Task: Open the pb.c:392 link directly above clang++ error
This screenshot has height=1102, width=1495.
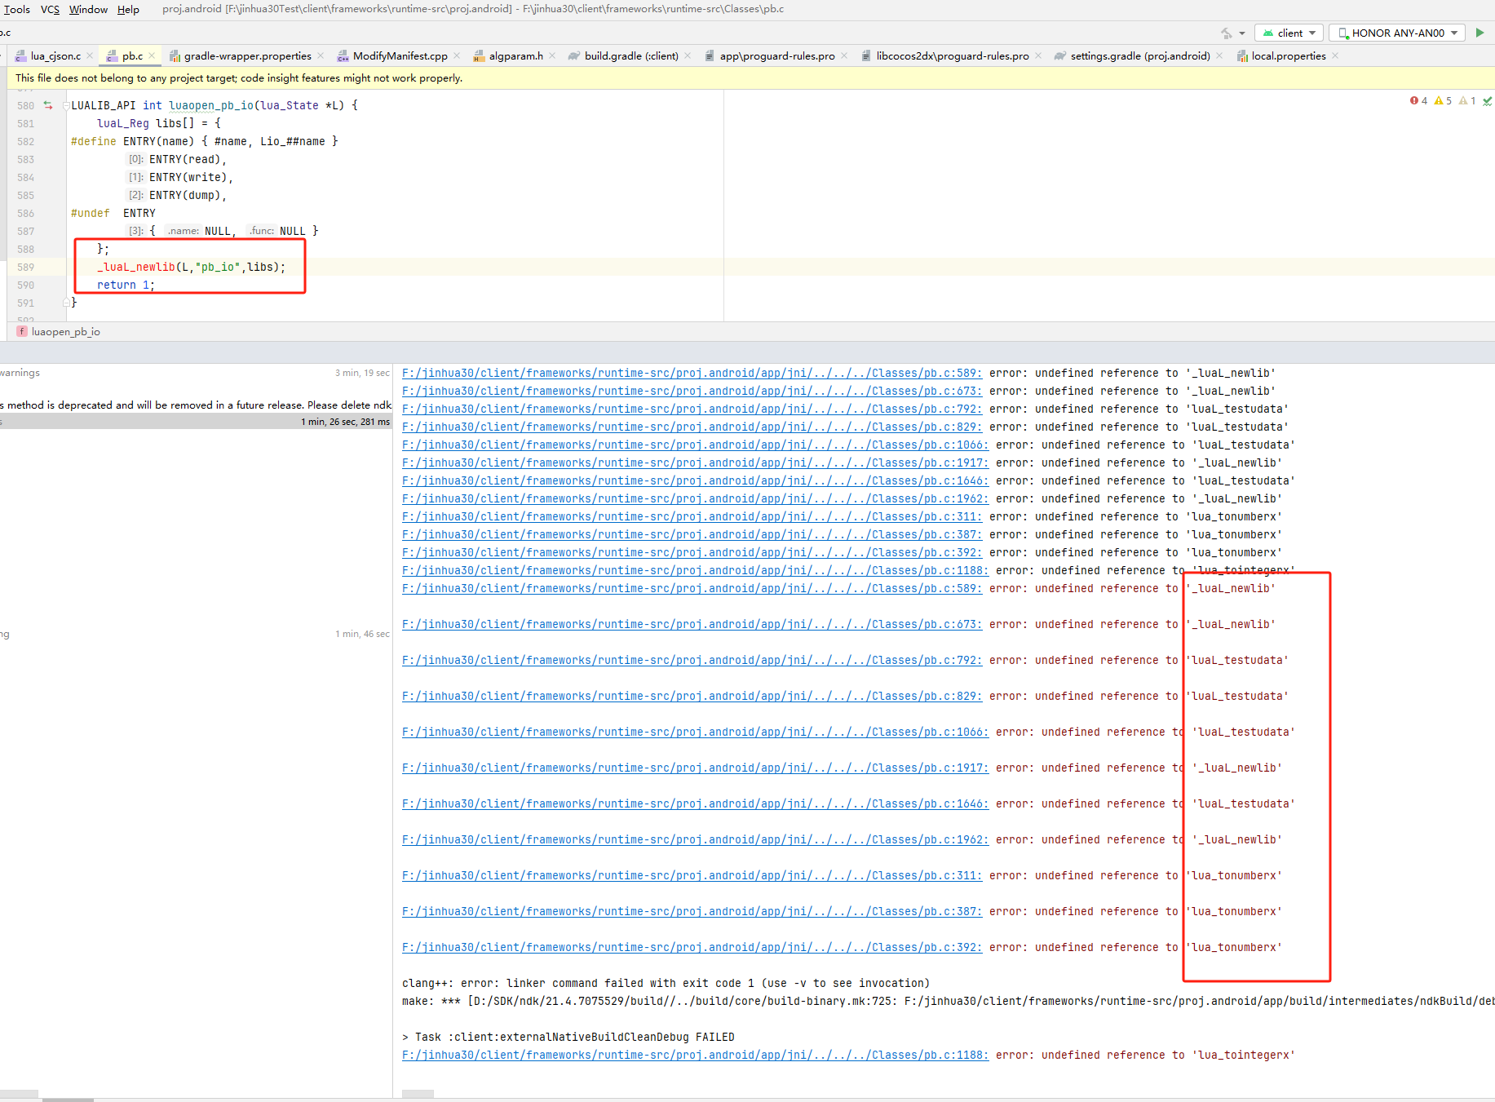Action: tap(692, 947)
